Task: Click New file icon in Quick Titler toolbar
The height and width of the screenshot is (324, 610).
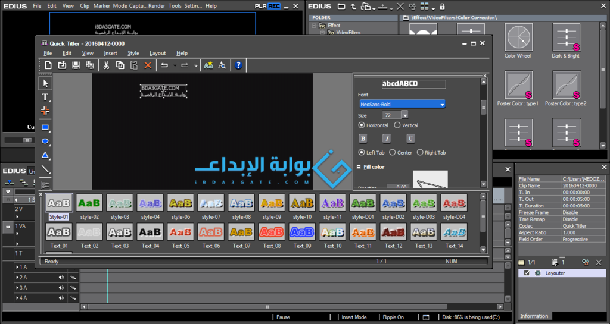Action: click(x=48, y=65)
